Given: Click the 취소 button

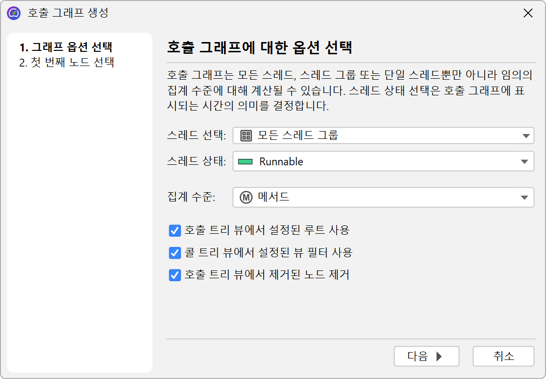Looking at the screenshot, I should [503, 357].
